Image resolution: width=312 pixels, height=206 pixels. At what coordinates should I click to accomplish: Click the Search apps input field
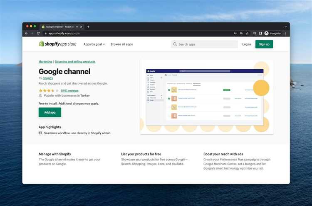tap(204, 44)
